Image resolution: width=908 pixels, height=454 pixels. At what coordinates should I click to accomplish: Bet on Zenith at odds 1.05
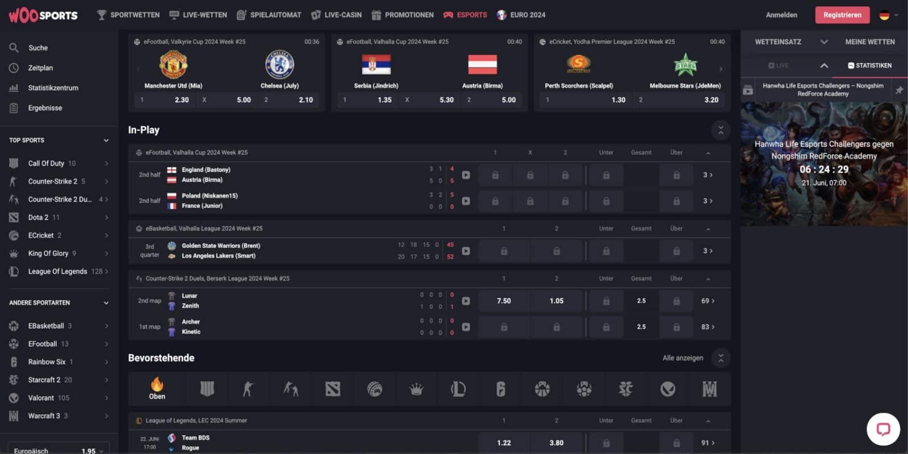(557, 301)
